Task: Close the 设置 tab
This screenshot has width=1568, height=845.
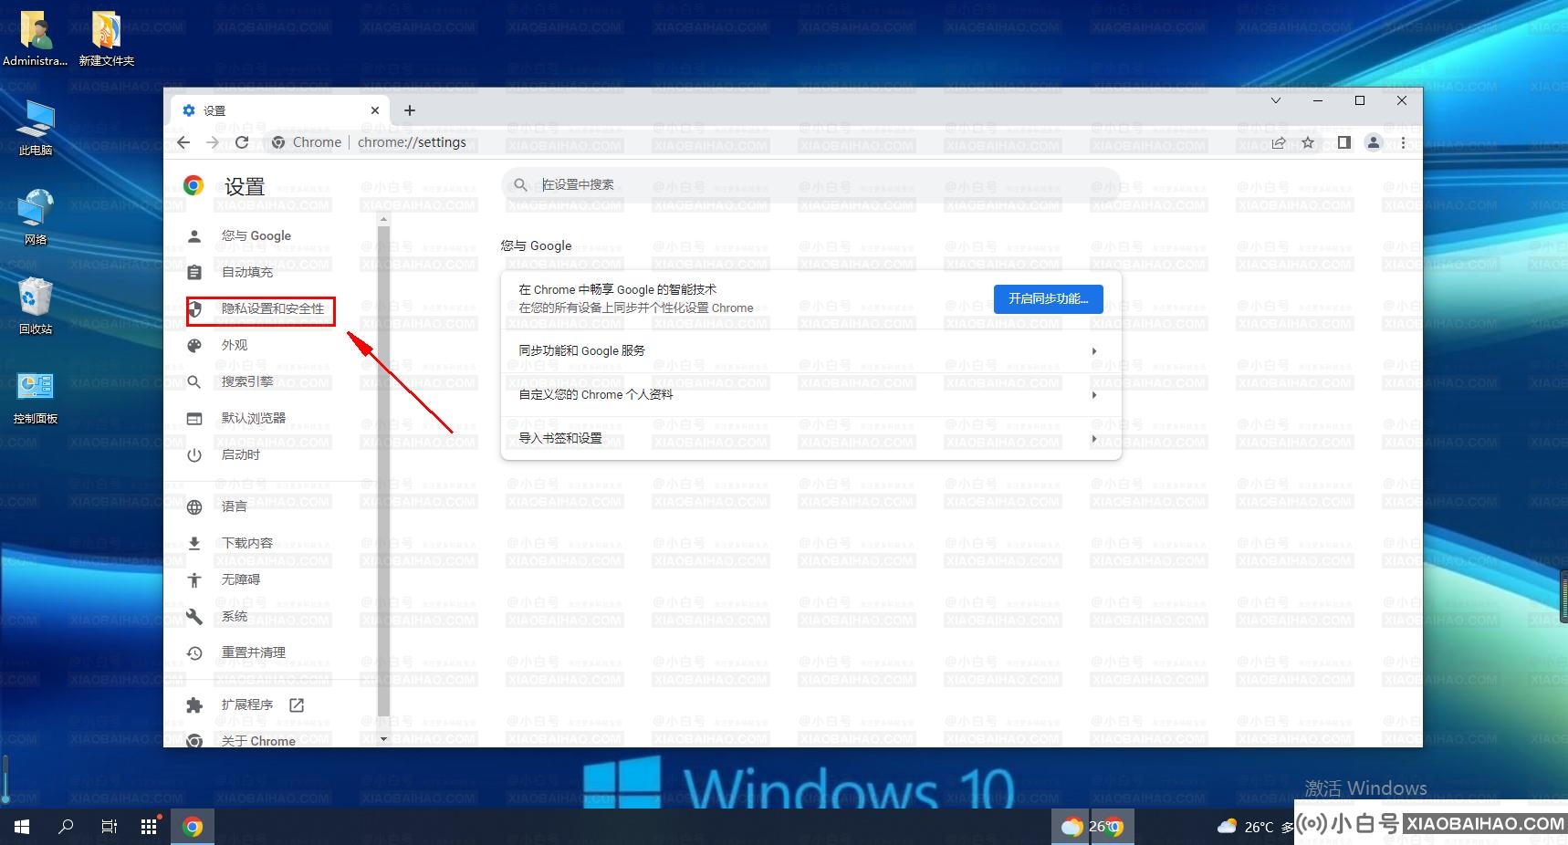Action: point(375,110)
